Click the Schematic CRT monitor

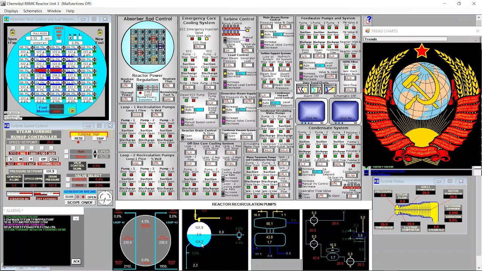pyautogui.click(x=345, y=111)
